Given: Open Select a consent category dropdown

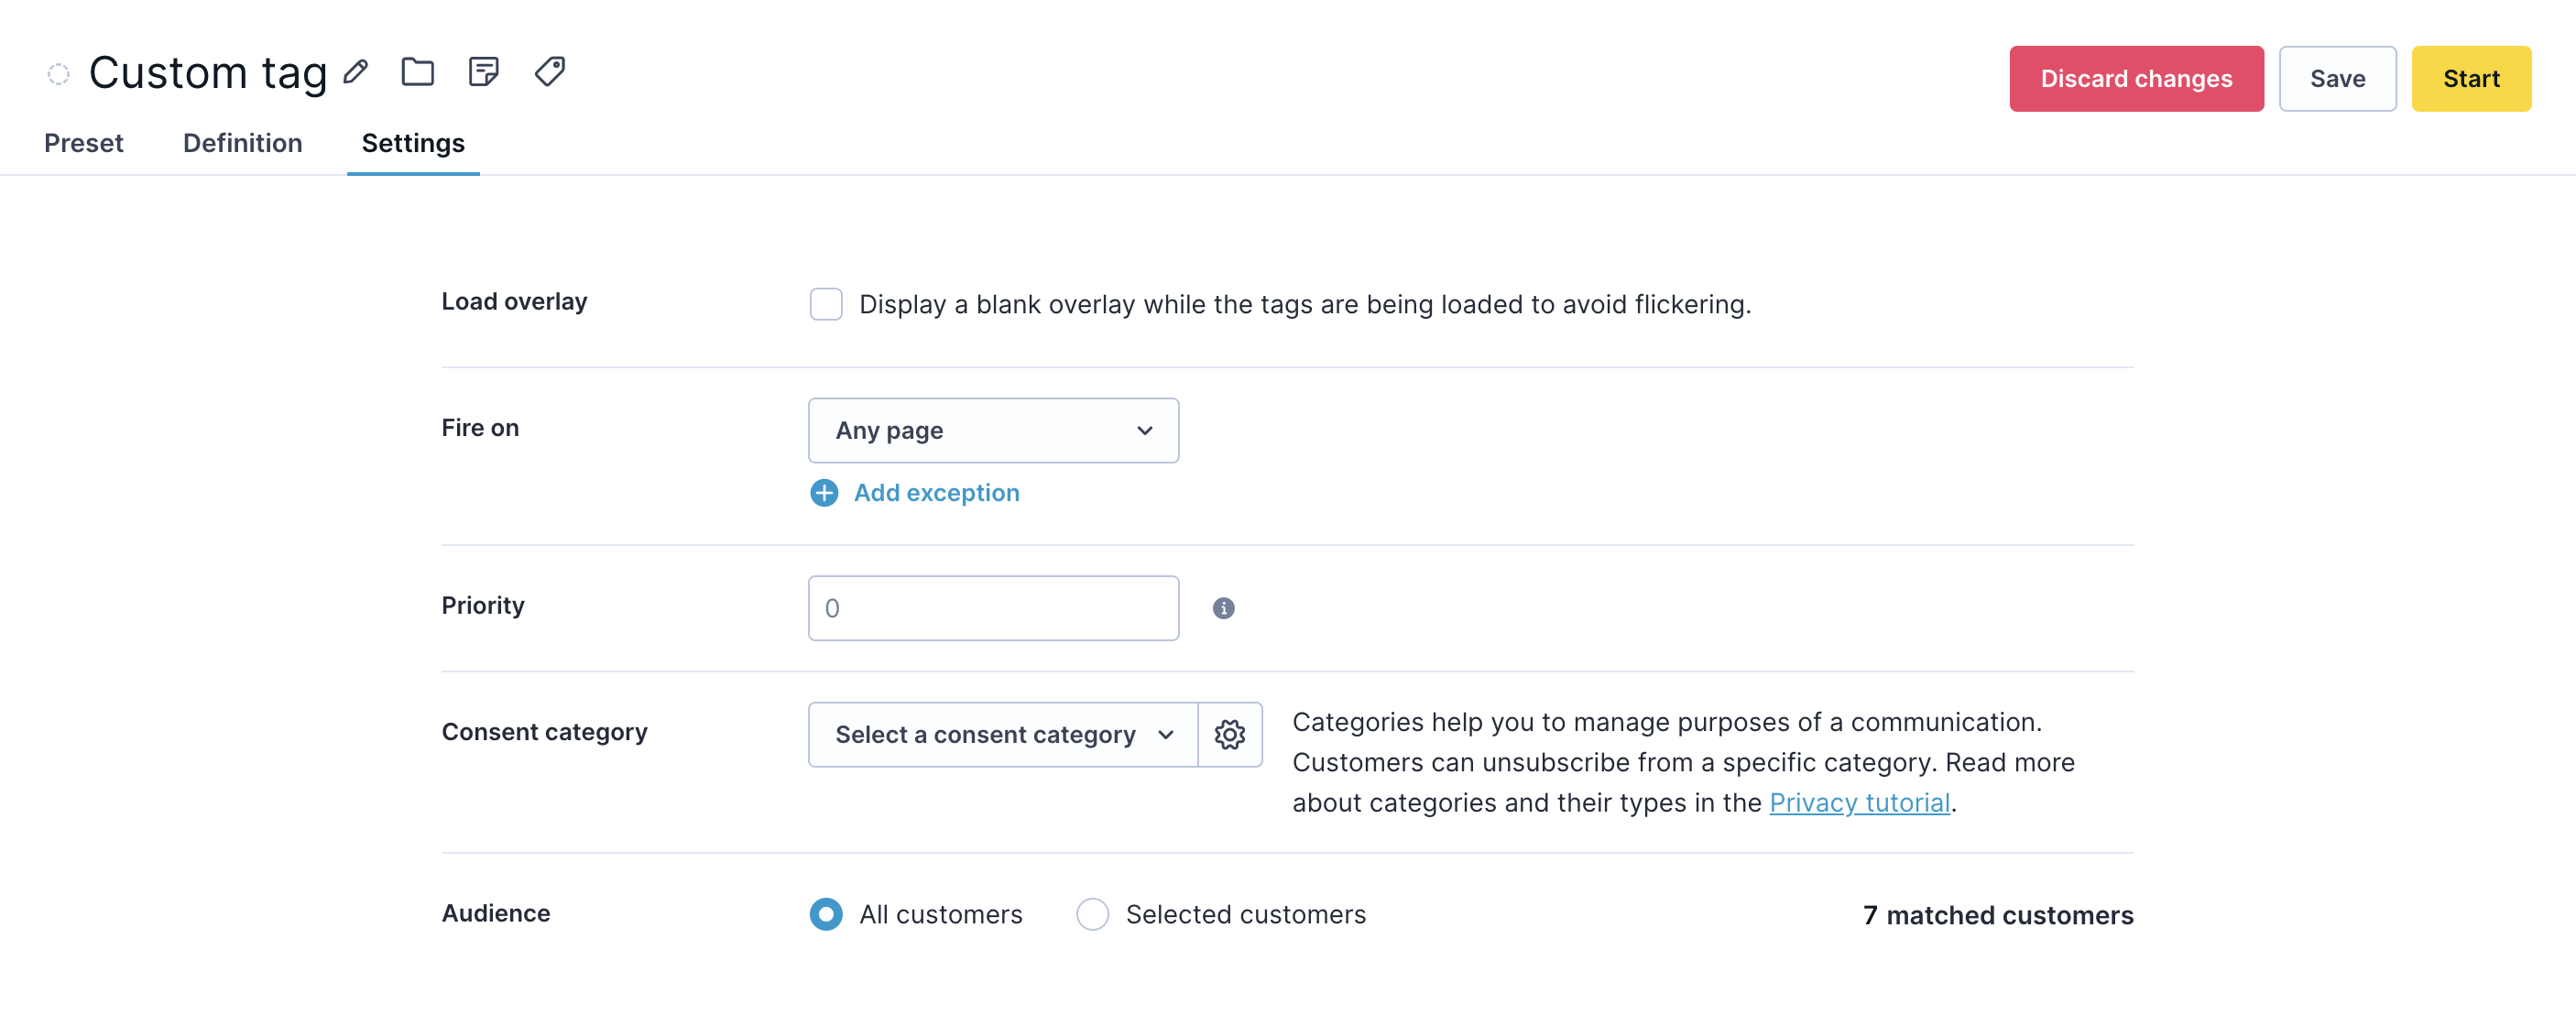Looking at the screenshot, I should pos(1003,734).
